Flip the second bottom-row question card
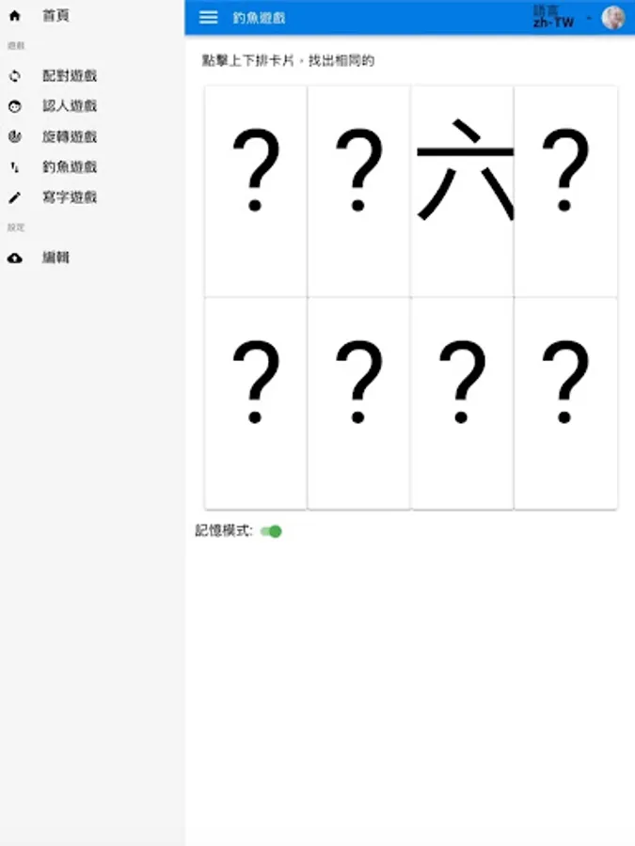Screen dimensions: 635x846 [359, 403]
